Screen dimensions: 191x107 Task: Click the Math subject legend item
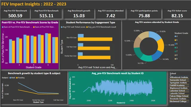[x=13, y=78]
